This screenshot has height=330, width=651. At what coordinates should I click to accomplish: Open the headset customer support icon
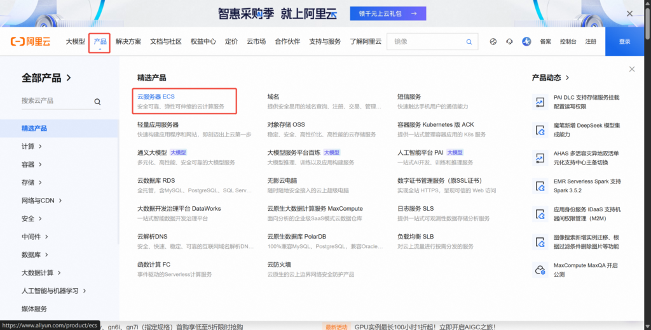pos(509,42)
